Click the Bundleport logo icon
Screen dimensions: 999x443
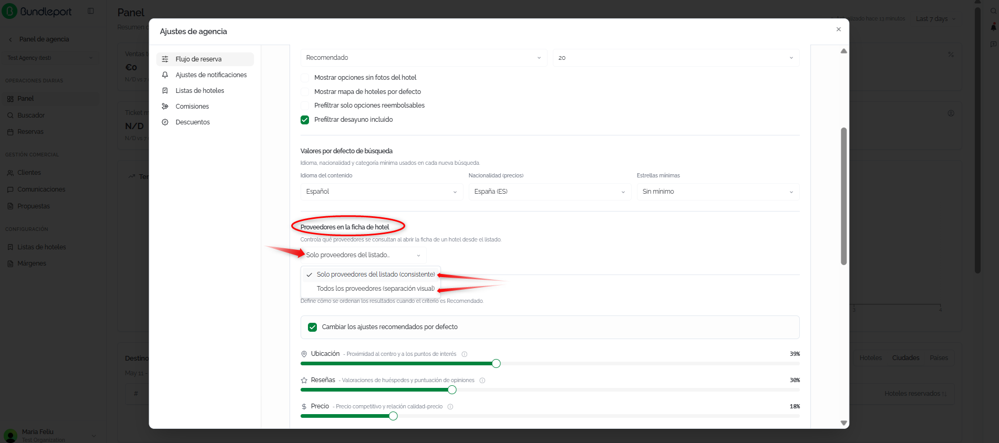pyautogui.click(x=9, y=11)
